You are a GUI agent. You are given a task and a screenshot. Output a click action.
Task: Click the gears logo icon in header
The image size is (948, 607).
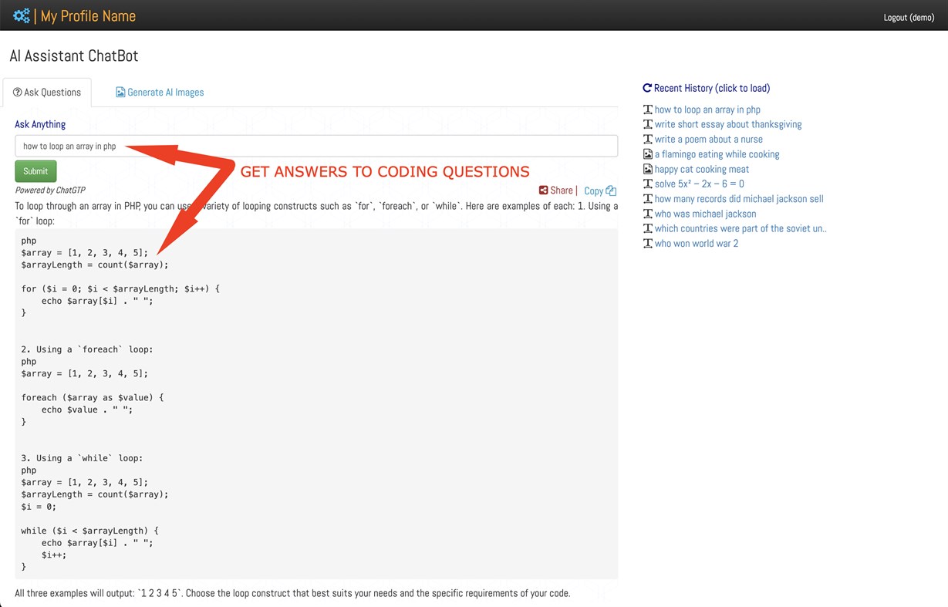coord(22,15)
